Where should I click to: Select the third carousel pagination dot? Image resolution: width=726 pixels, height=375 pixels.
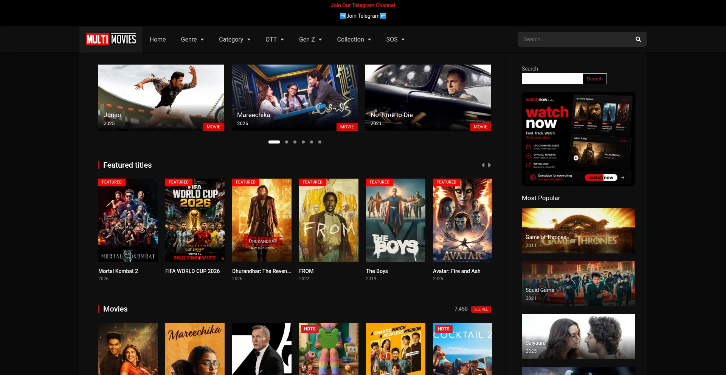tap(295, 142)
